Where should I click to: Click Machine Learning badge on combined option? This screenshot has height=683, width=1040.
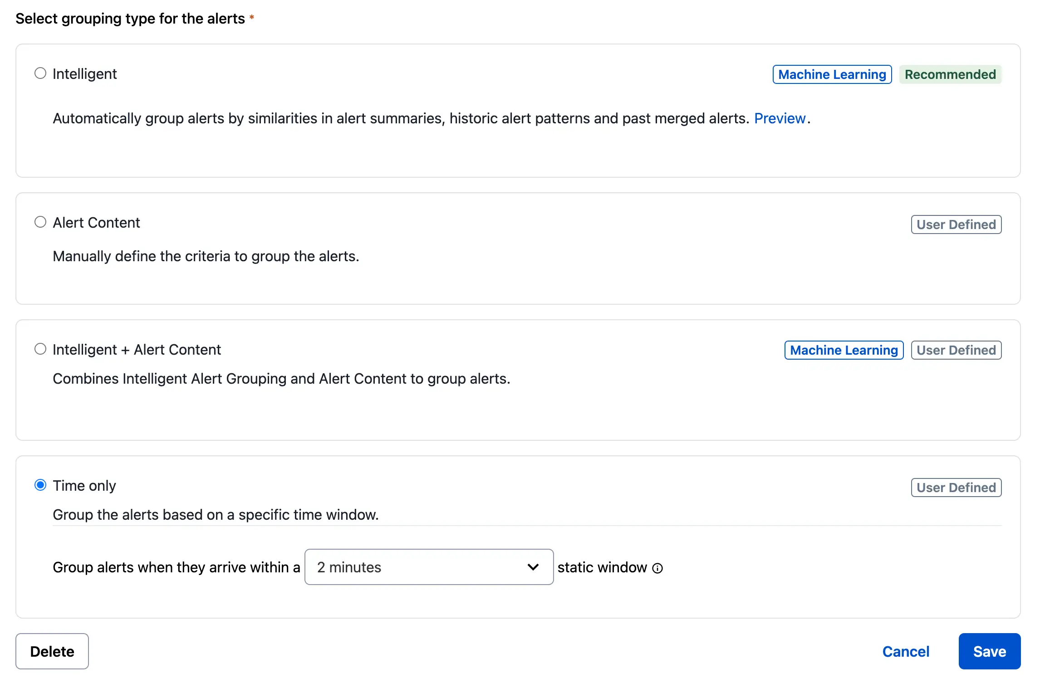[x=844, y=350]
